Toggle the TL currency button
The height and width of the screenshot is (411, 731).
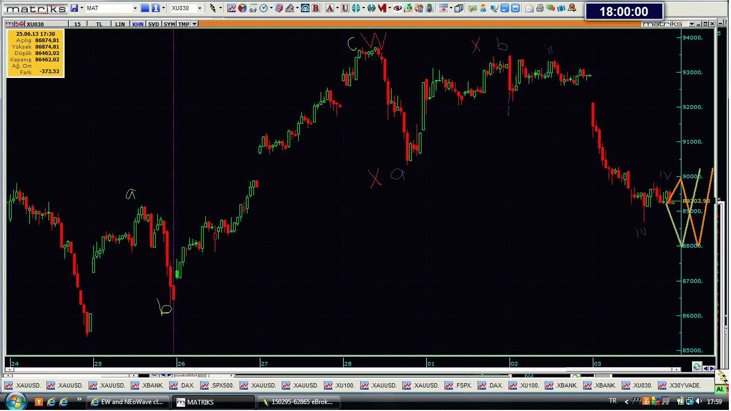pos(99,24)
